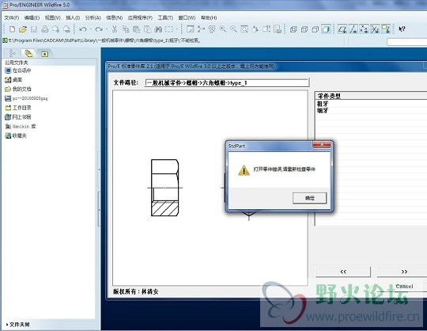This screenshot has height=331, width=427.
Task: Click the Zoom In magnifier icon
Action: (x=223, y=29)
